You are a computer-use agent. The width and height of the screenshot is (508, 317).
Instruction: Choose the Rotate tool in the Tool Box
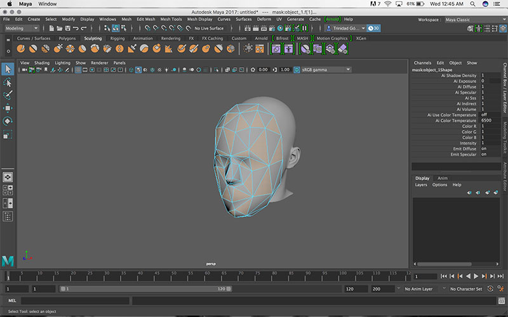pos(8,121)
